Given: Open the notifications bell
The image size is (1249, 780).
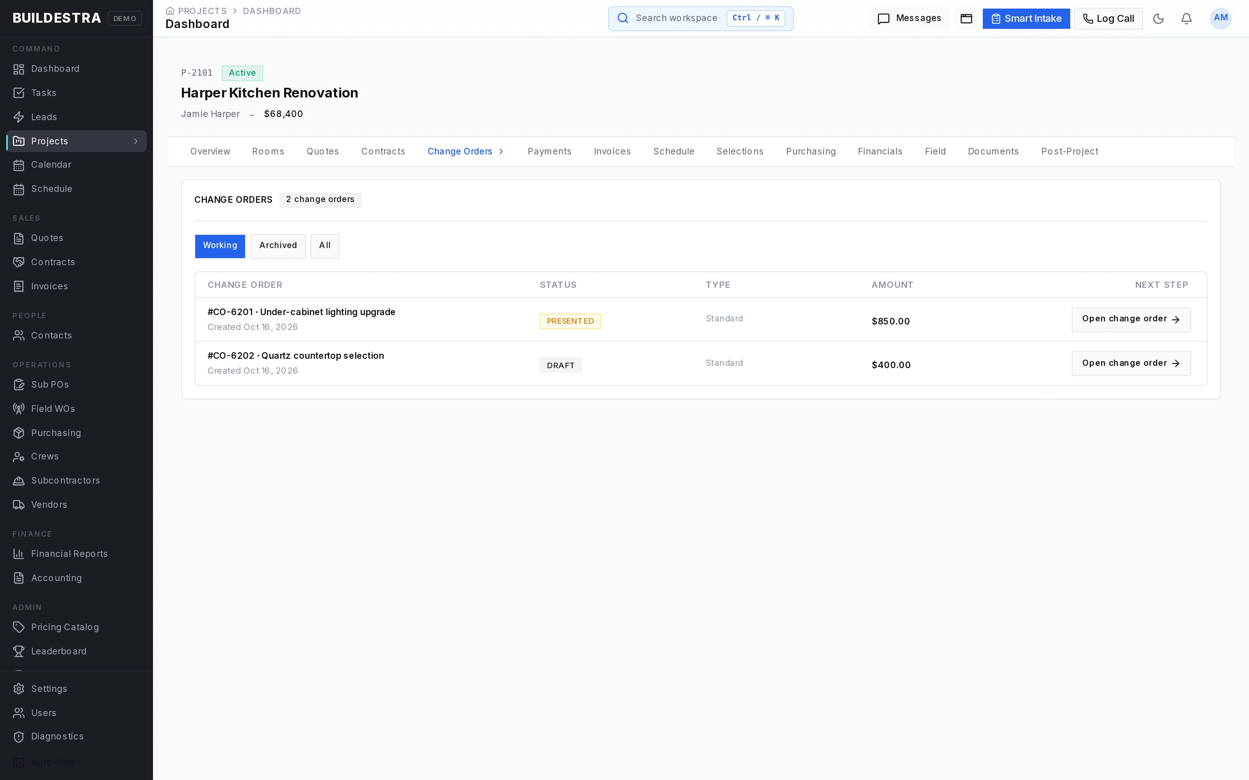Looking at the screenshot, I should [x=1187, y=19].
